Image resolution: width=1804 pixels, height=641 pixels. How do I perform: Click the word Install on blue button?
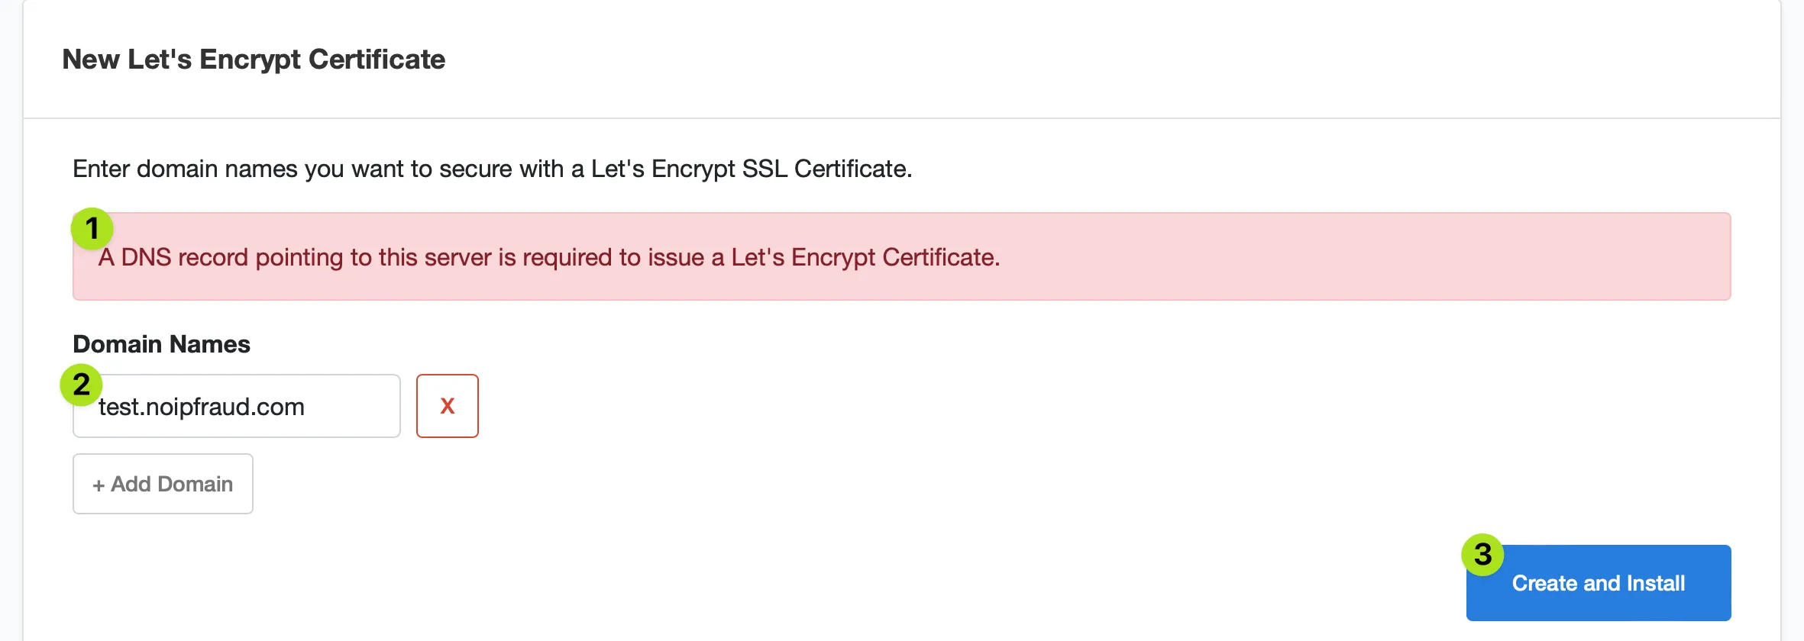(x=1655, y=583)
